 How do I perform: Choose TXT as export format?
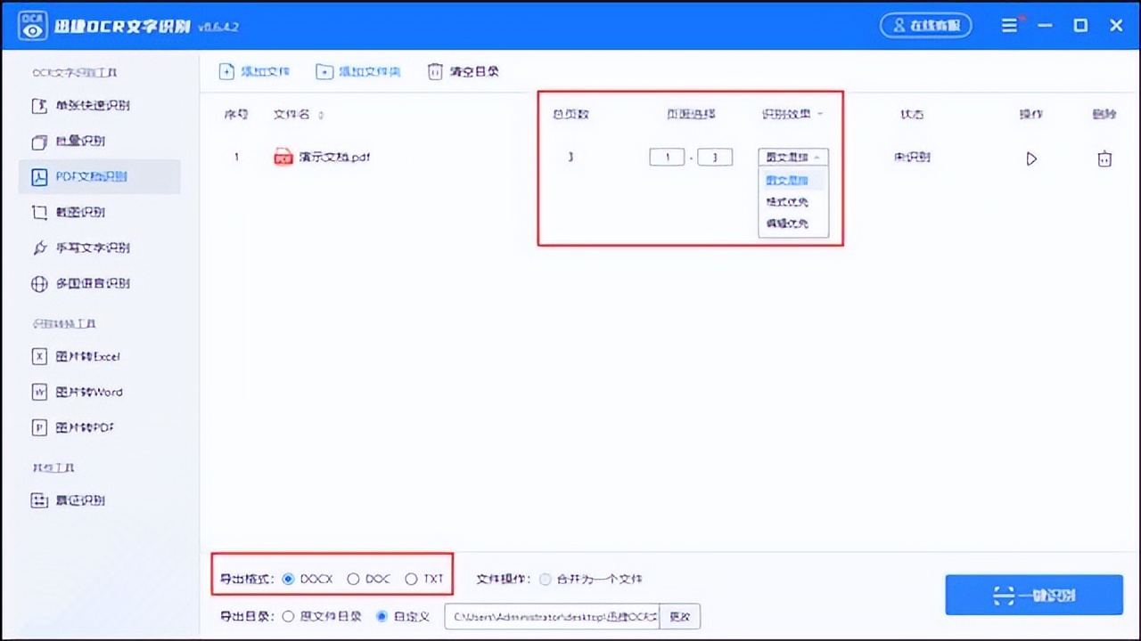pyautogui.click(x=409, y=578)
